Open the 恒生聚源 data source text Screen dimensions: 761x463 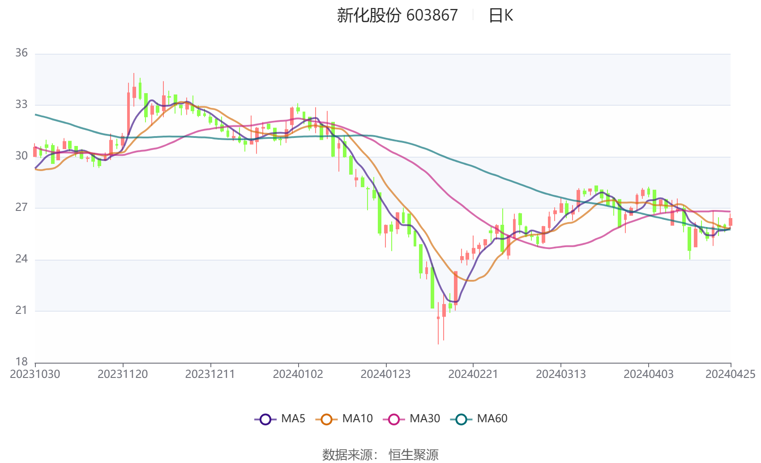coord(413,455)
